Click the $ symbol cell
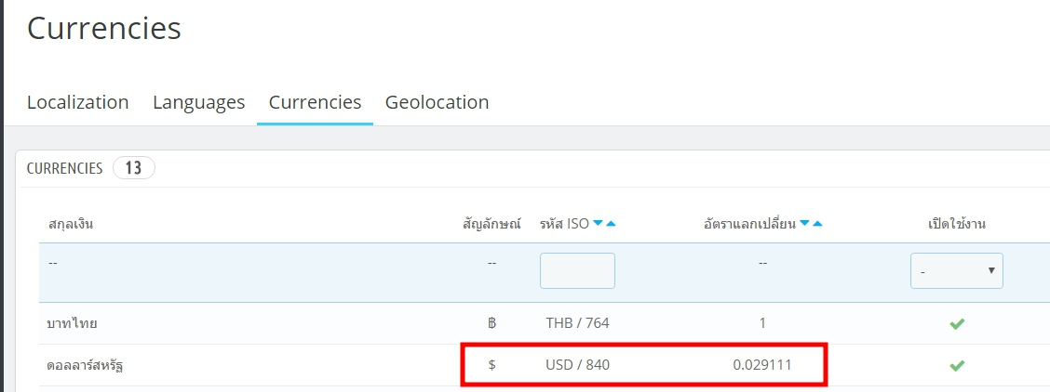This screenshot has height=392, width=1050. click(x=491, y=365)
